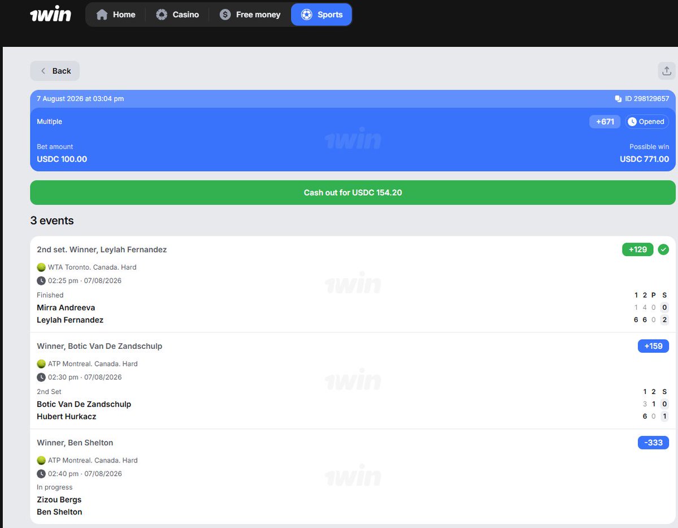Click 'USDC 100.00' bet amount value
The image size is (678, 528).
click(62, 159)
